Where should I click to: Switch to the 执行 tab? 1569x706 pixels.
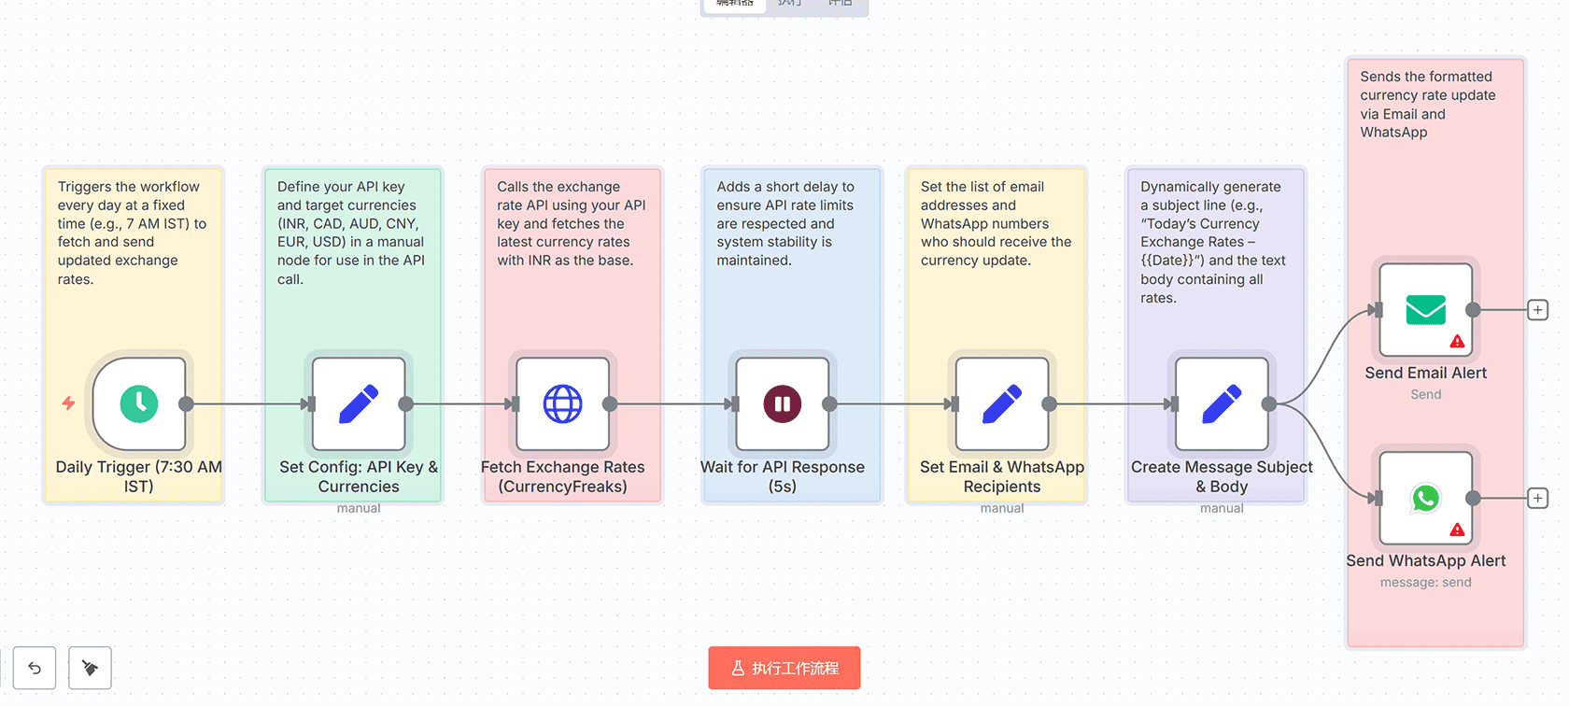789,6
